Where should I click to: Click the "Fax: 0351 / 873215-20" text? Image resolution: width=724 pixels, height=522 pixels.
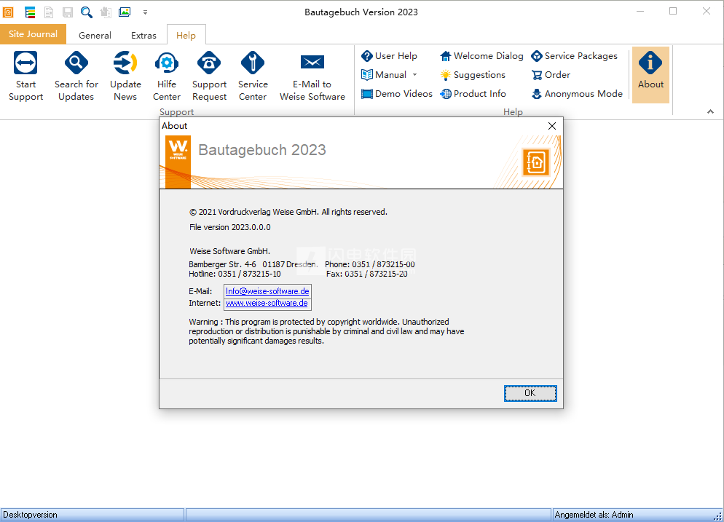[366, 274]
